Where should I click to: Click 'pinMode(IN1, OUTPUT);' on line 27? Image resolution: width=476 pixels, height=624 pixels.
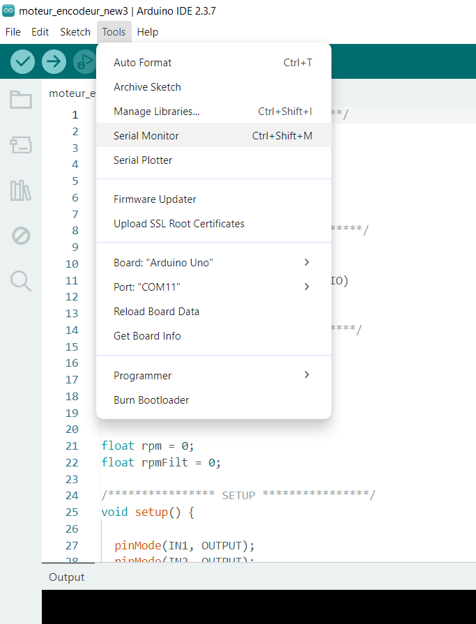(184, 545)
